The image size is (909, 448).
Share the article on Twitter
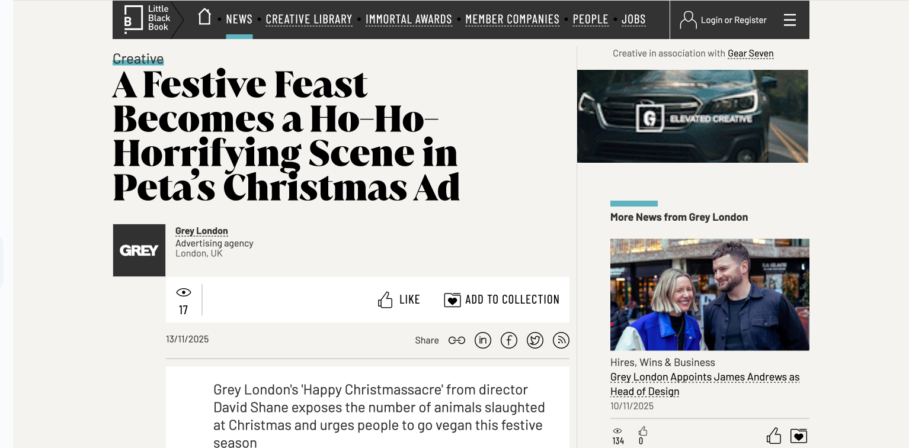point(534,340)
